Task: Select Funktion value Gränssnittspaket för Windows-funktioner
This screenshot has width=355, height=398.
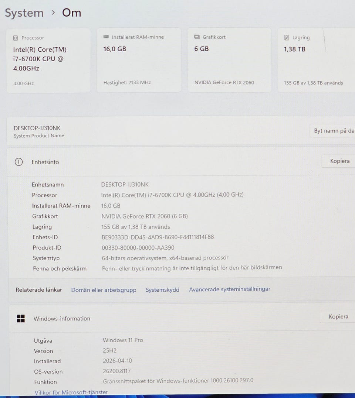Action: 178,381
